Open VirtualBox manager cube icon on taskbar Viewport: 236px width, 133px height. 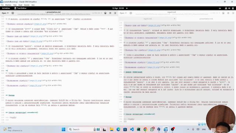click(159, 129)
